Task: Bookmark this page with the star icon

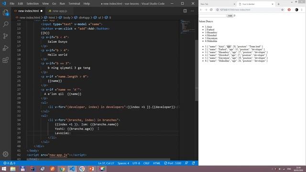Action: point(283,10)
